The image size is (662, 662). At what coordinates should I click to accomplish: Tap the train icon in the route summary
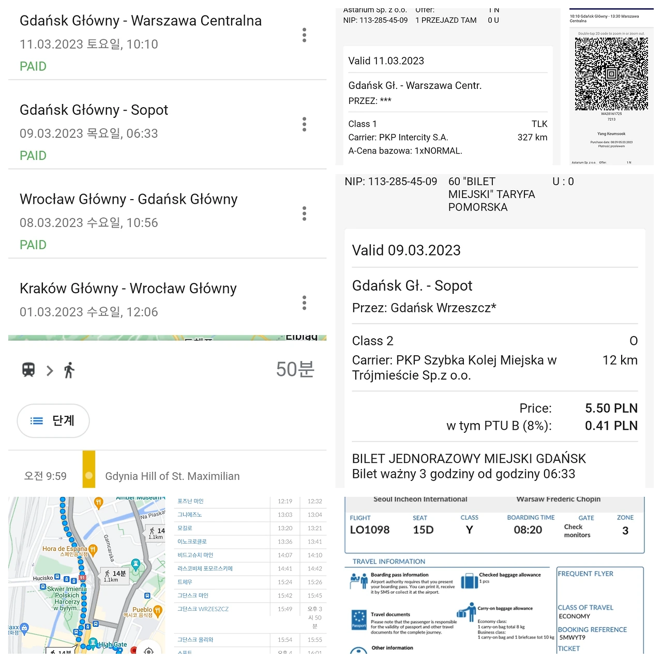28,370
